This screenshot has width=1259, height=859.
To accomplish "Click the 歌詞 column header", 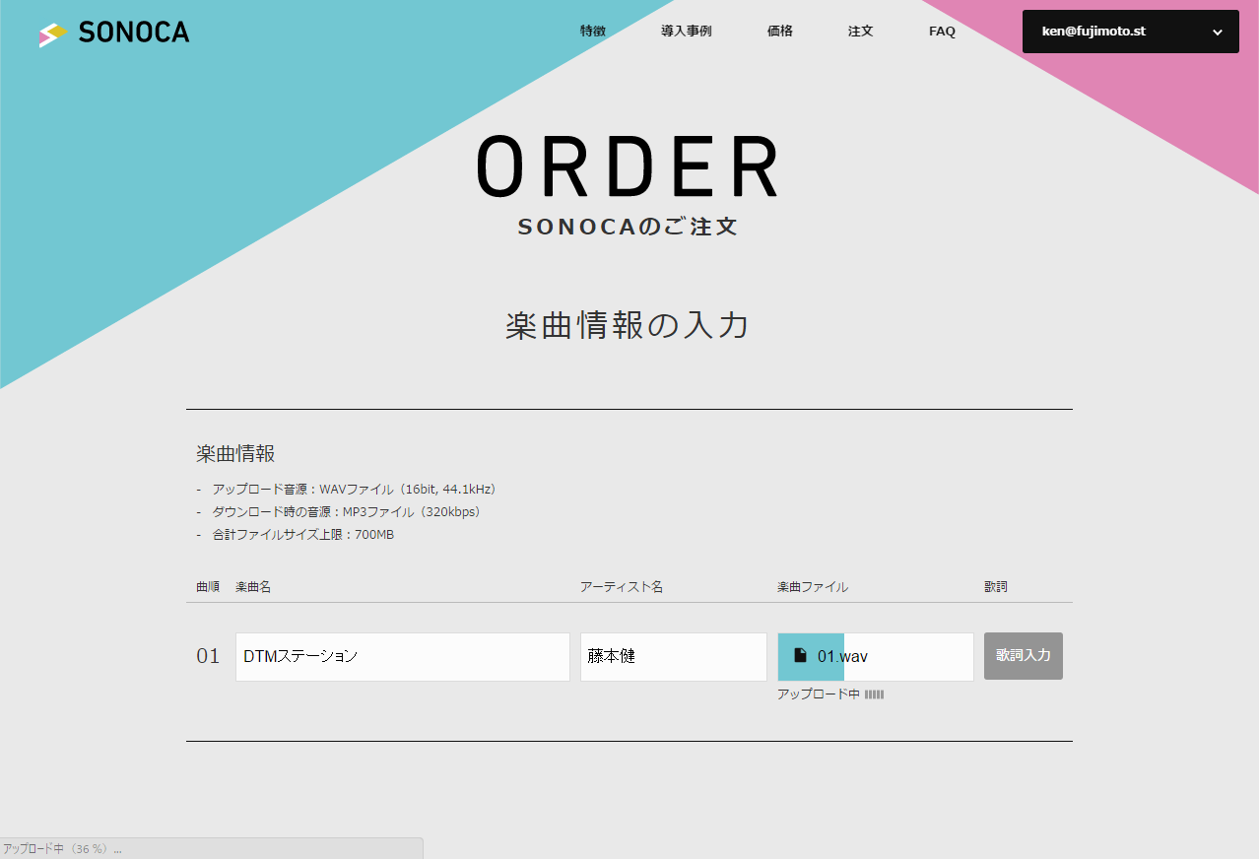I will click(x=996, y=587).
